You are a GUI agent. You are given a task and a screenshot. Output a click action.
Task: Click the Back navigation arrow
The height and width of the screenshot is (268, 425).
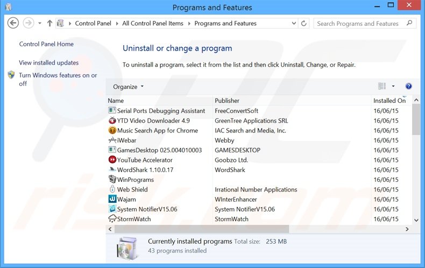13,23
